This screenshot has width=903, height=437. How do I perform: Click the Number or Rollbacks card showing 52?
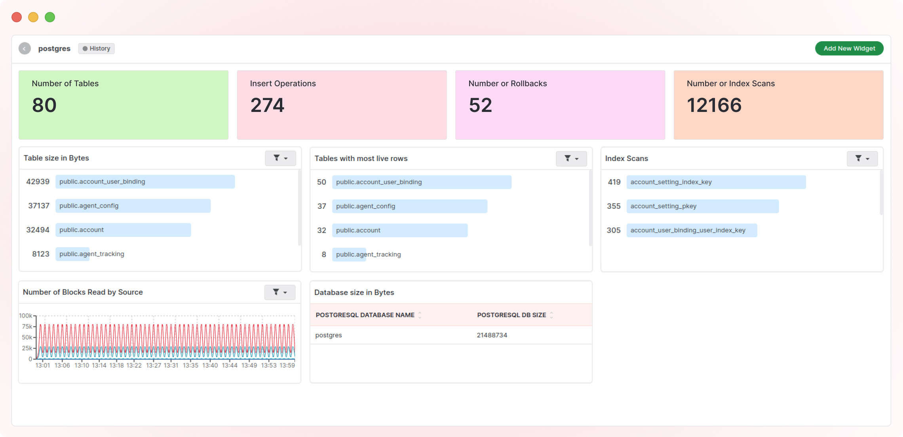click(x=560, y=105)
